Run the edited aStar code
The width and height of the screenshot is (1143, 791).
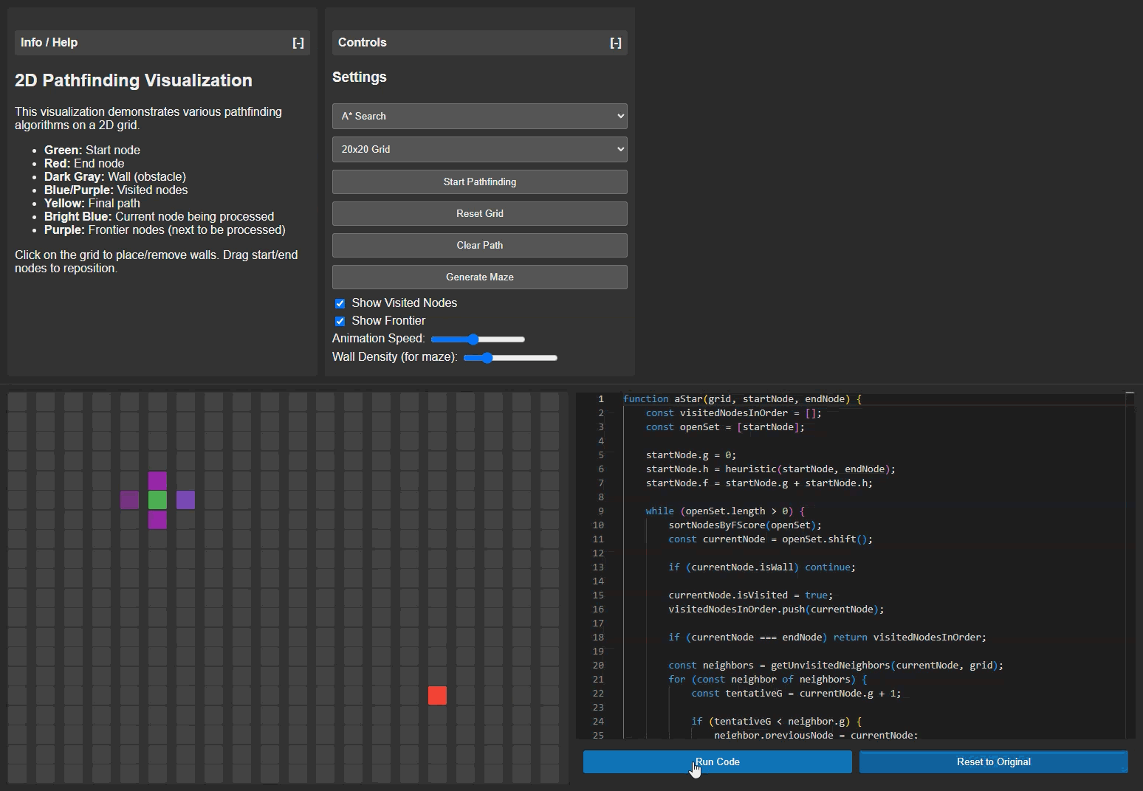point(716,761)
